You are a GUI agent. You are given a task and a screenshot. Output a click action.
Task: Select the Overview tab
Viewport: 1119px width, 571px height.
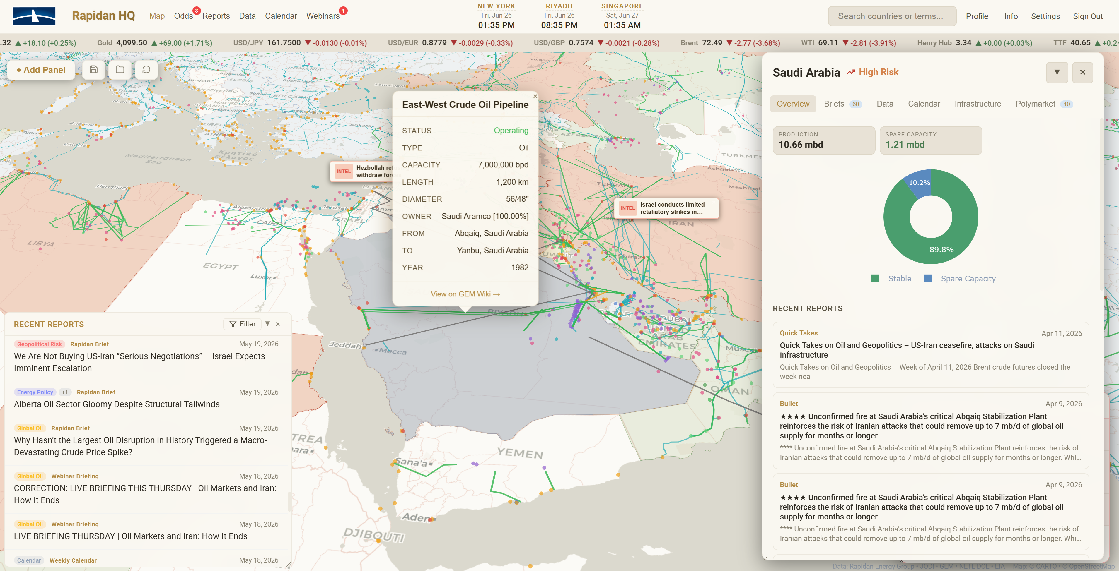(793, 104)
